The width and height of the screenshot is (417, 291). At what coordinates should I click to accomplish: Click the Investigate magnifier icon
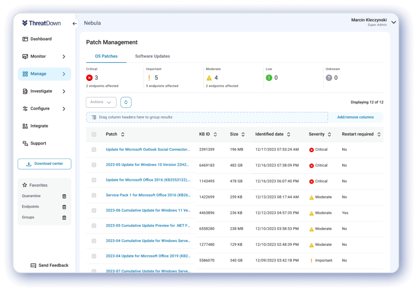(25, 91)
